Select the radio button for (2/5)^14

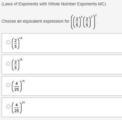click(8, 42)
